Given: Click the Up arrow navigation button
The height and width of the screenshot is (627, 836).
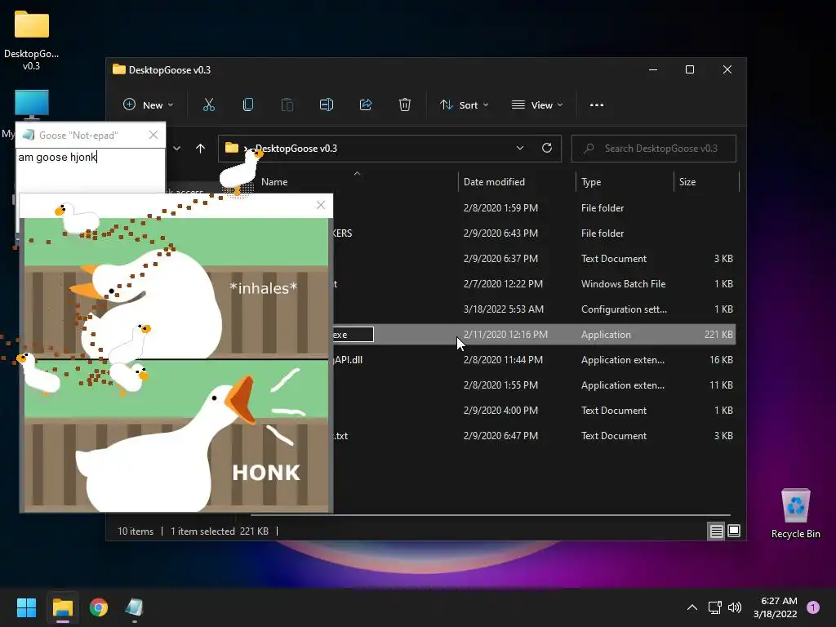Looking at the screenshot, I should 201,149.
